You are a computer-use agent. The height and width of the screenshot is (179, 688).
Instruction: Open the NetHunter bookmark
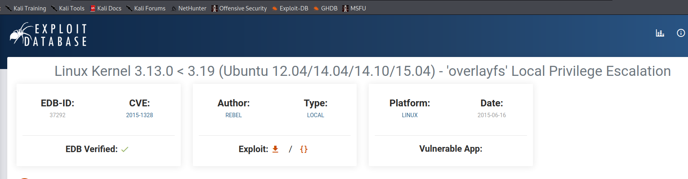(189, 8)
